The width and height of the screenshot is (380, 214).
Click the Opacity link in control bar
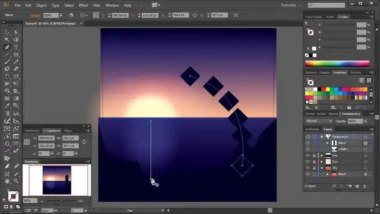click(x=35, y=16)
